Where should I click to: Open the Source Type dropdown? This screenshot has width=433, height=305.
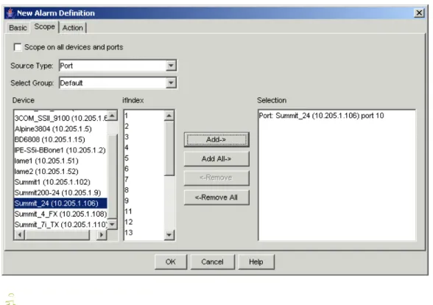click(171, 66)
